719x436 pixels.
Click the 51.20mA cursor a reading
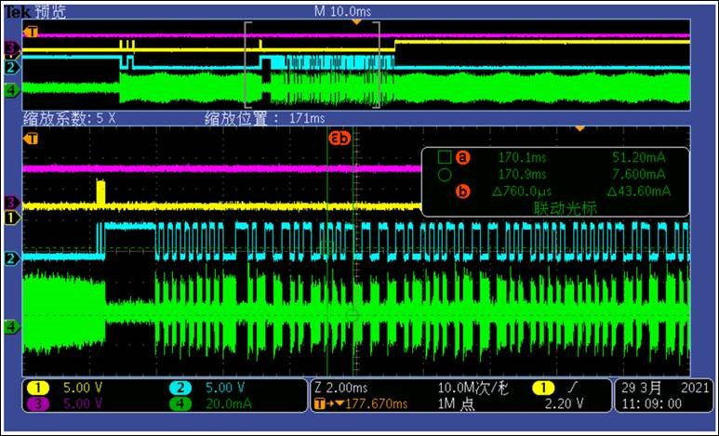coord(639,158)
